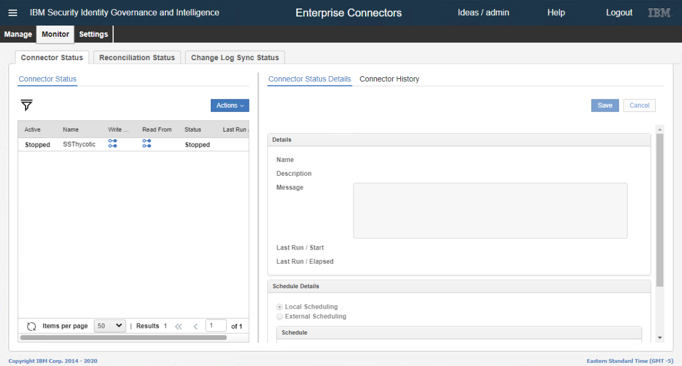
Task: Select Local Scheduling radio button
Action: tap(280, 307)
